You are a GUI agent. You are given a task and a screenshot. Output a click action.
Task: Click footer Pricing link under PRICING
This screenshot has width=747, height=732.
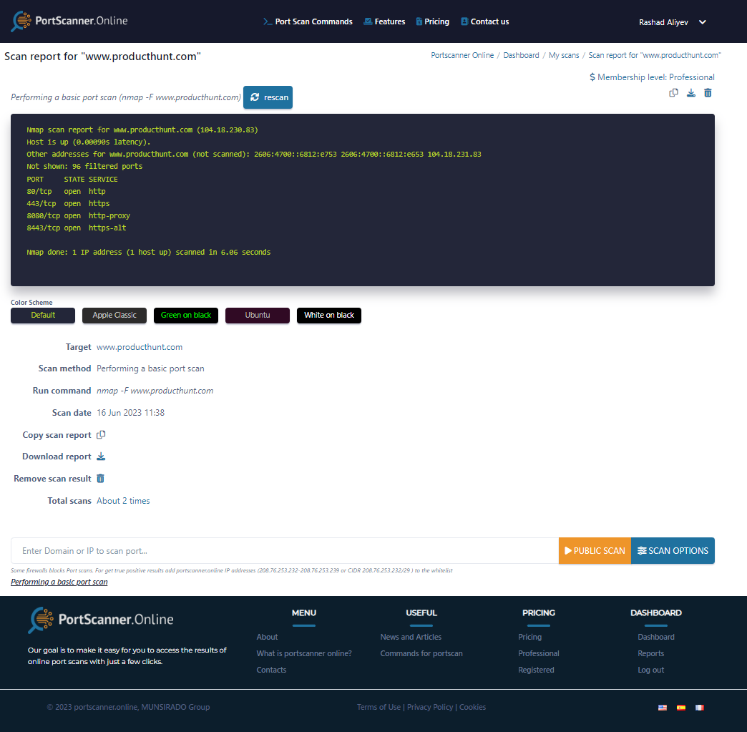[x=529, y=637]
